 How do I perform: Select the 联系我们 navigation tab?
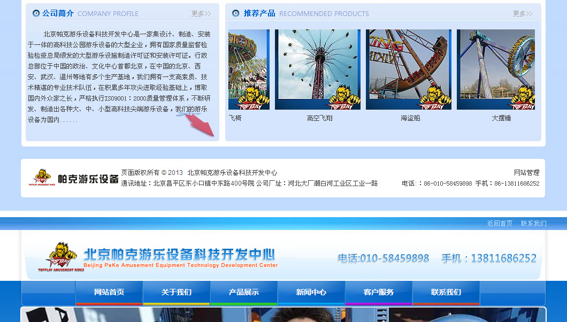point(446,293)
